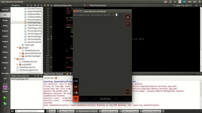Viewport: 202px width, 113px height.
Task: Close the terminal2 output tab
Action: [x=56, y=78]
